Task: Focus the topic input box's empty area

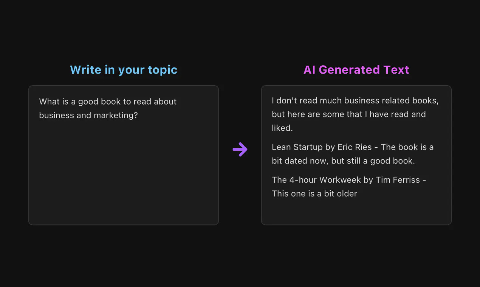Action: 124,170
